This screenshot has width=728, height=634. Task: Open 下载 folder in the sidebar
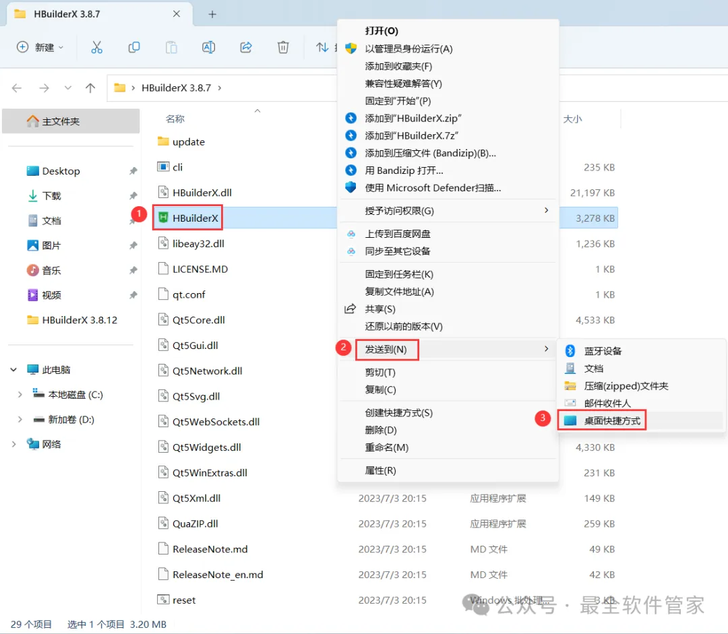click(x=51, y=196)
